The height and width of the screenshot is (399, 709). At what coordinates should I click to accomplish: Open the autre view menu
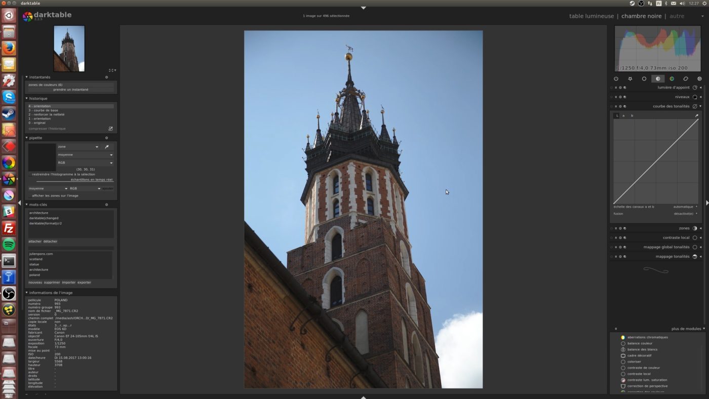click(677, 16)
